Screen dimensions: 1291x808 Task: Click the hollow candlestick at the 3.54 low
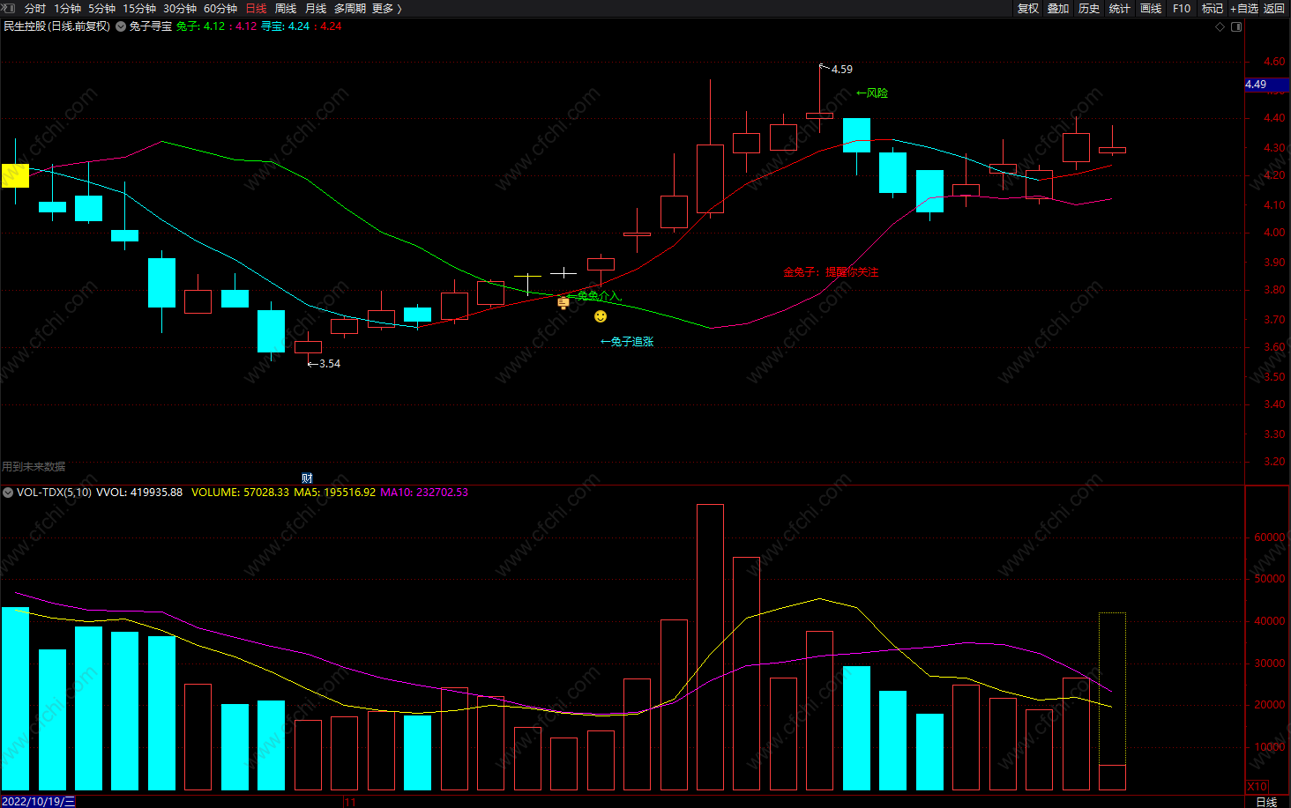coord(308,347)
